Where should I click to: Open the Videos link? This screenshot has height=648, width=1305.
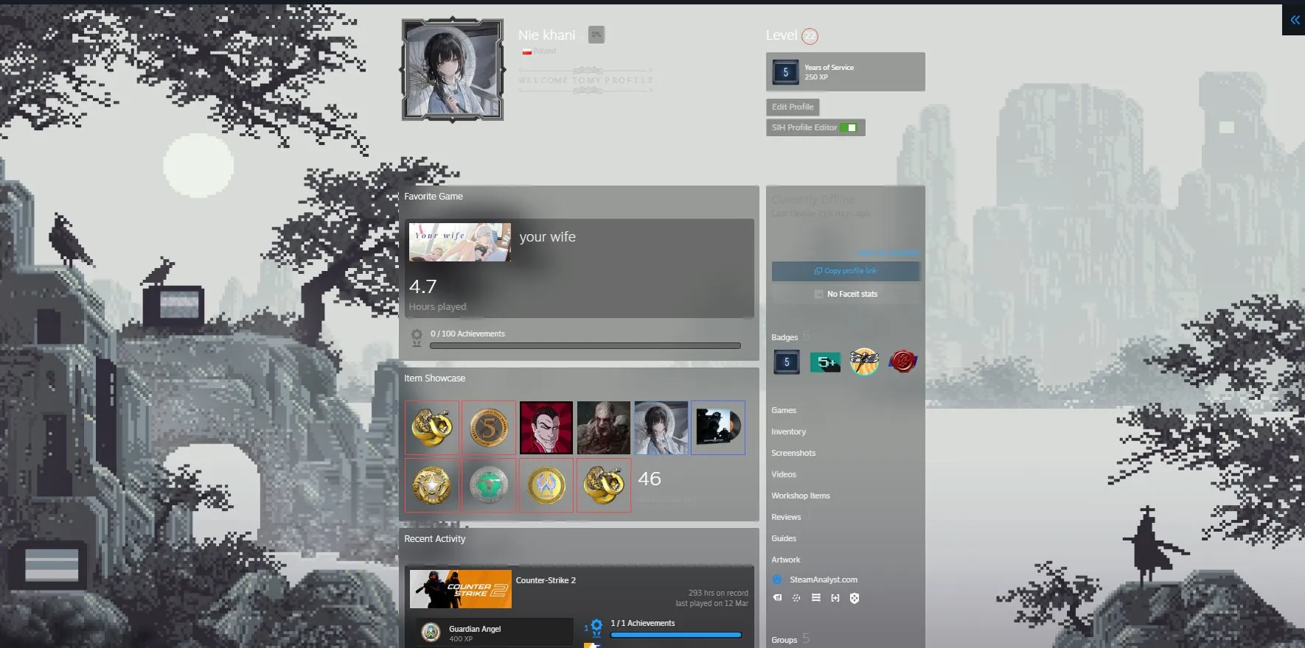tap(784, 474)
